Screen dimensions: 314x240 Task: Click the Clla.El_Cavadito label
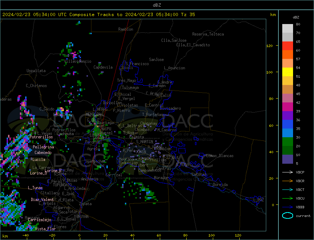(193, 45)
